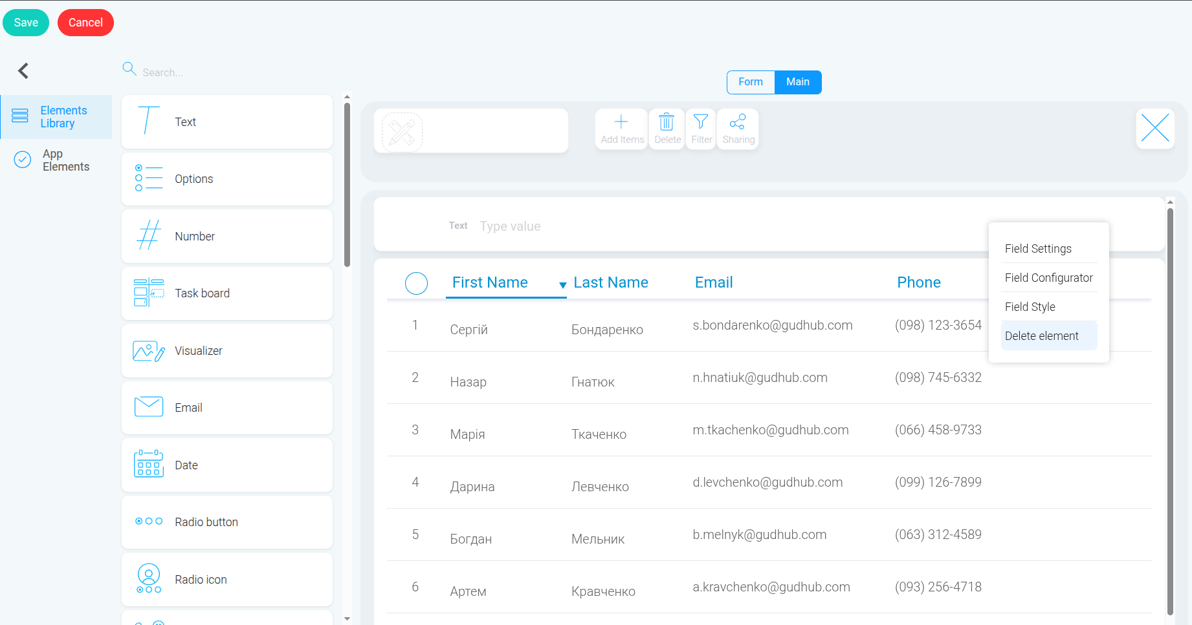Close the panel with X icon
The height and width of the screenshot is (625, 1192).
(x=1155, y=128)
